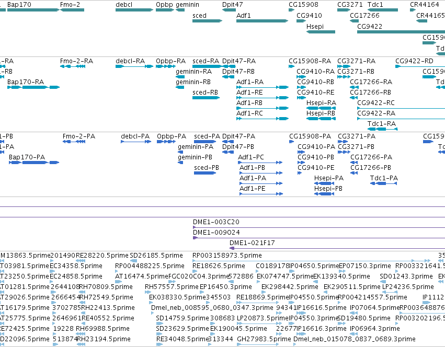Image resolution: width=445 pixels, height=347 pixels.
Task: Select the Bap170-RA transcript
Action: [33, 87]
